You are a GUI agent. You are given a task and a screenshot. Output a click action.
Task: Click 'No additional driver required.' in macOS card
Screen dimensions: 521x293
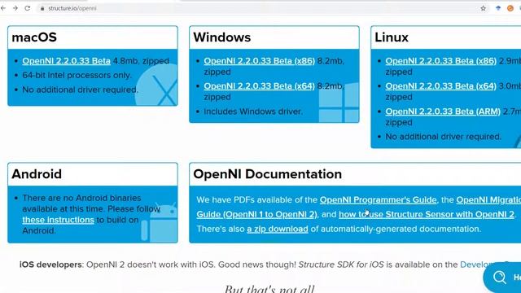click(x=80, y=90)
